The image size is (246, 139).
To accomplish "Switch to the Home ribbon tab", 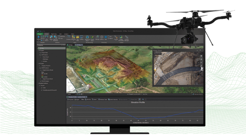I will click(47, 34).
